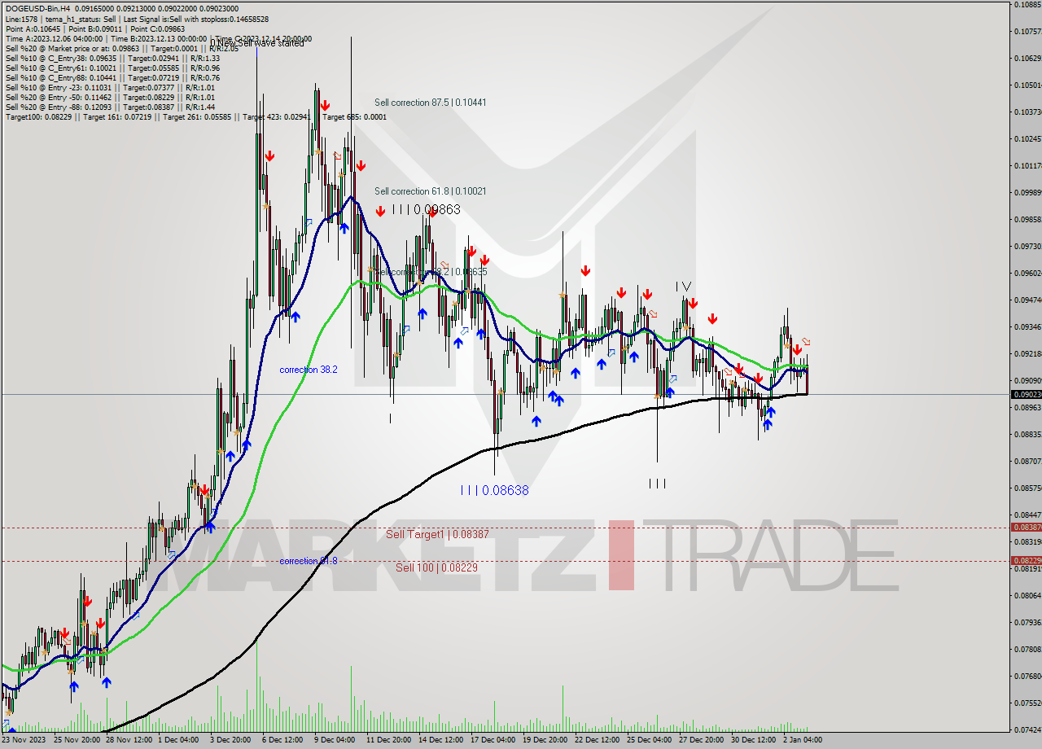
Task: Click the 'I V' wave marker label
Action: tap(683, 287)
